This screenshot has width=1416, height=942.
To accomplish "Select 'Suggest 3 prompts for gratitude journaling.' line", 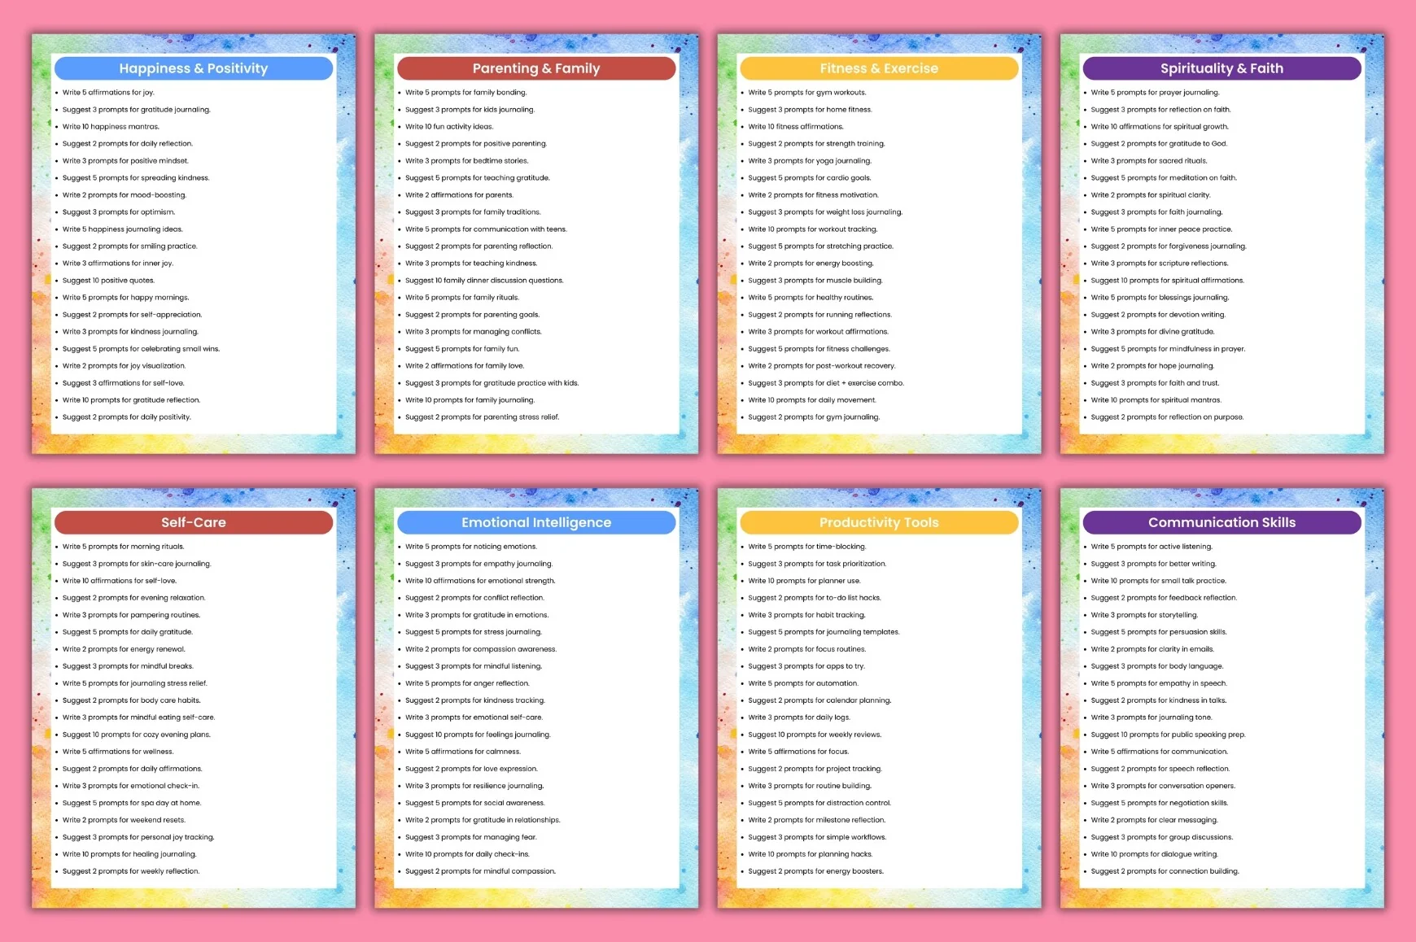I will (x=136, y=110).
